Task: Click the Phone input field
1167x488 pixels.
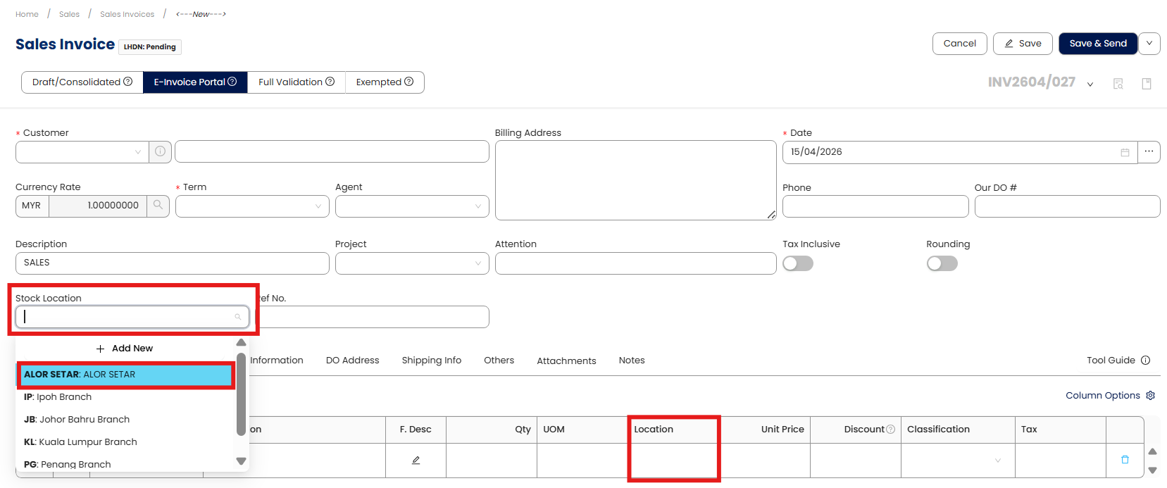Action: (875, 206)
